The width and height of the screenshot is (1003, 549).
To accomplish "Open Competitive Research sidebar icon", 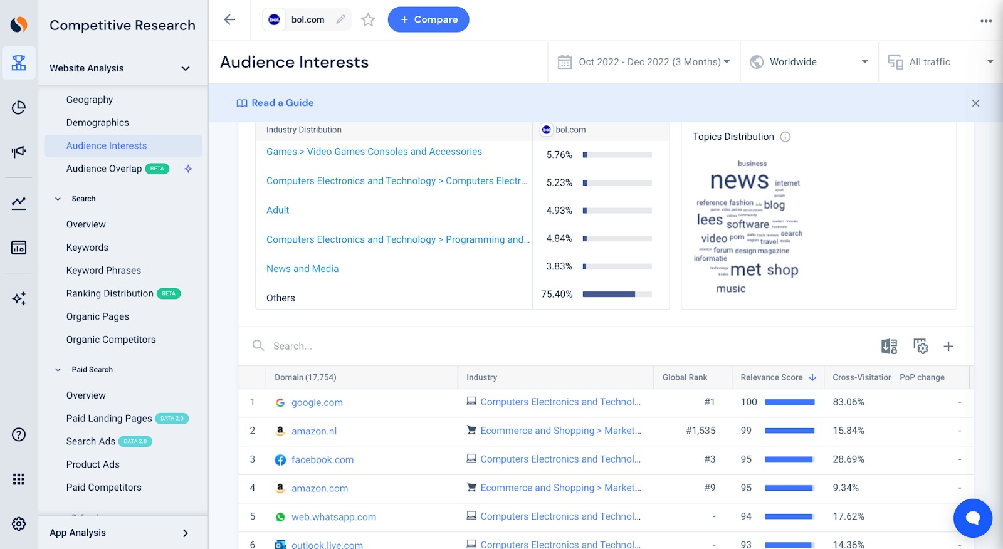I will (x=19, y=63).
